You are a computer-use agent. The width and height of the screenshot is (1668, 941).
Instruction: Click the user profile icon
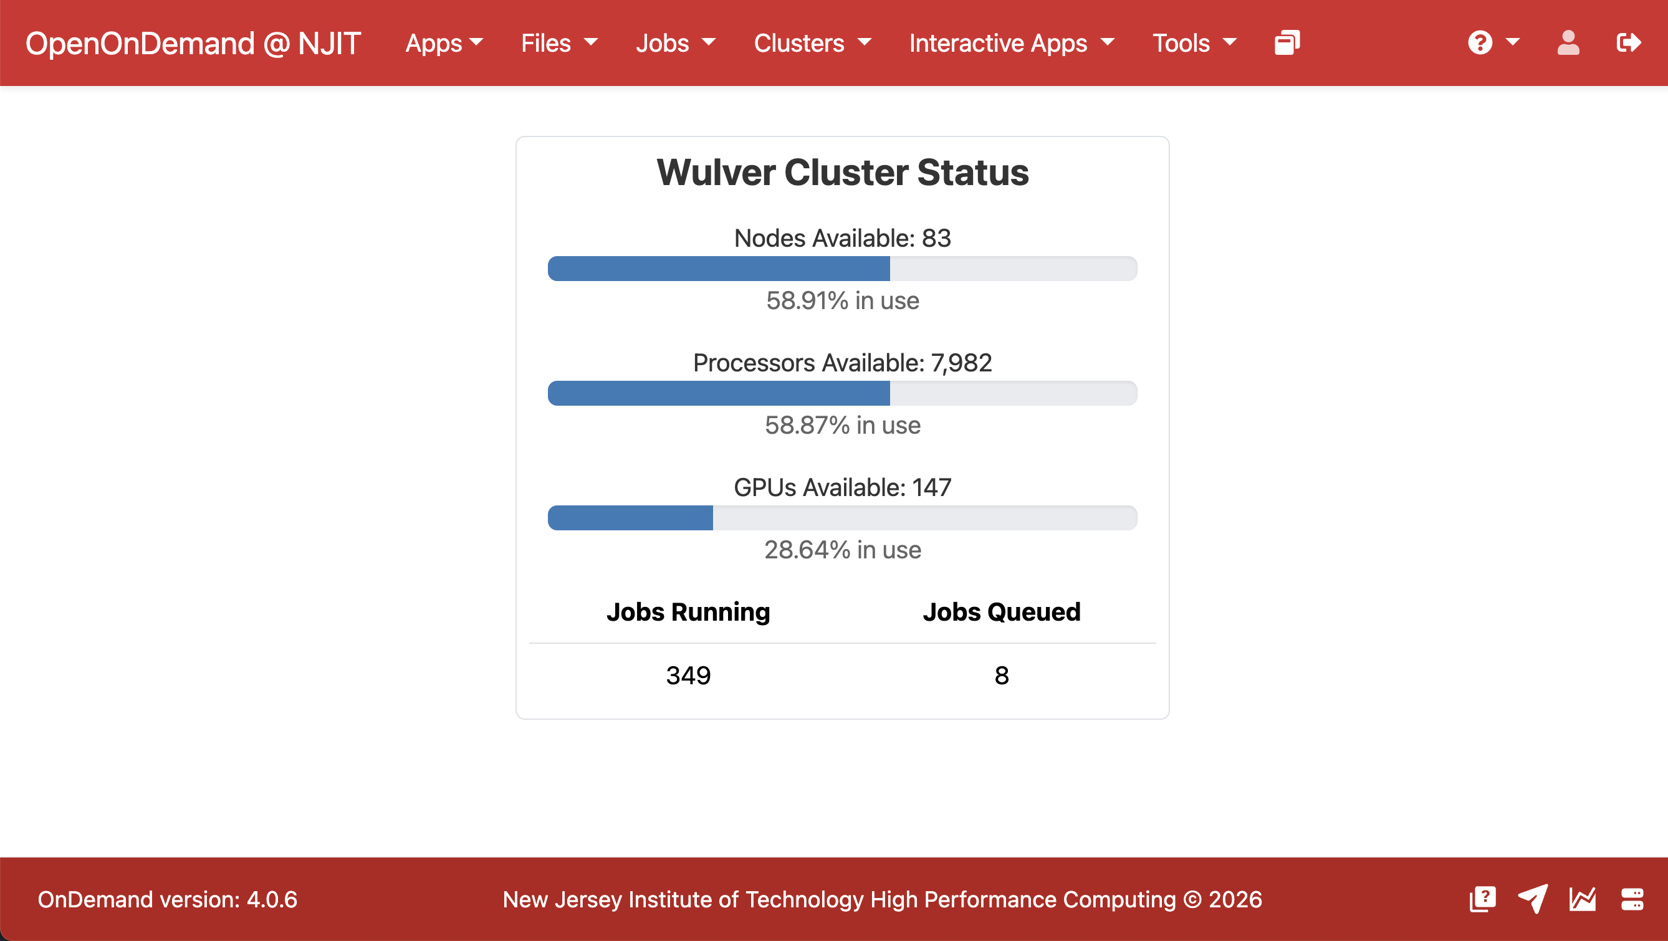point(1568,43)
